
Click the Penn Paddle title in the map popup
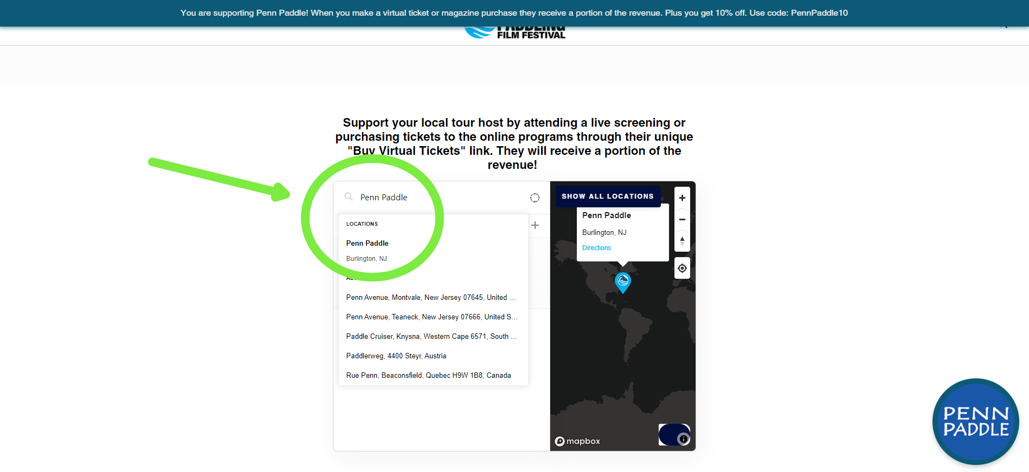(607, 215)
